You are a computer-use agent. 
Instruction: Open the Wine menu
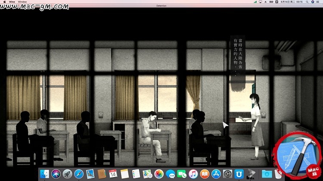tap(12, 2)
